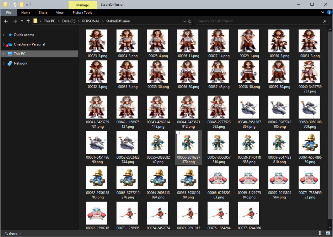The height and width of the screenshot is (237, 333).
Task: Select thumbnail 00040-3423739731.png
Action: coord(309,72)
